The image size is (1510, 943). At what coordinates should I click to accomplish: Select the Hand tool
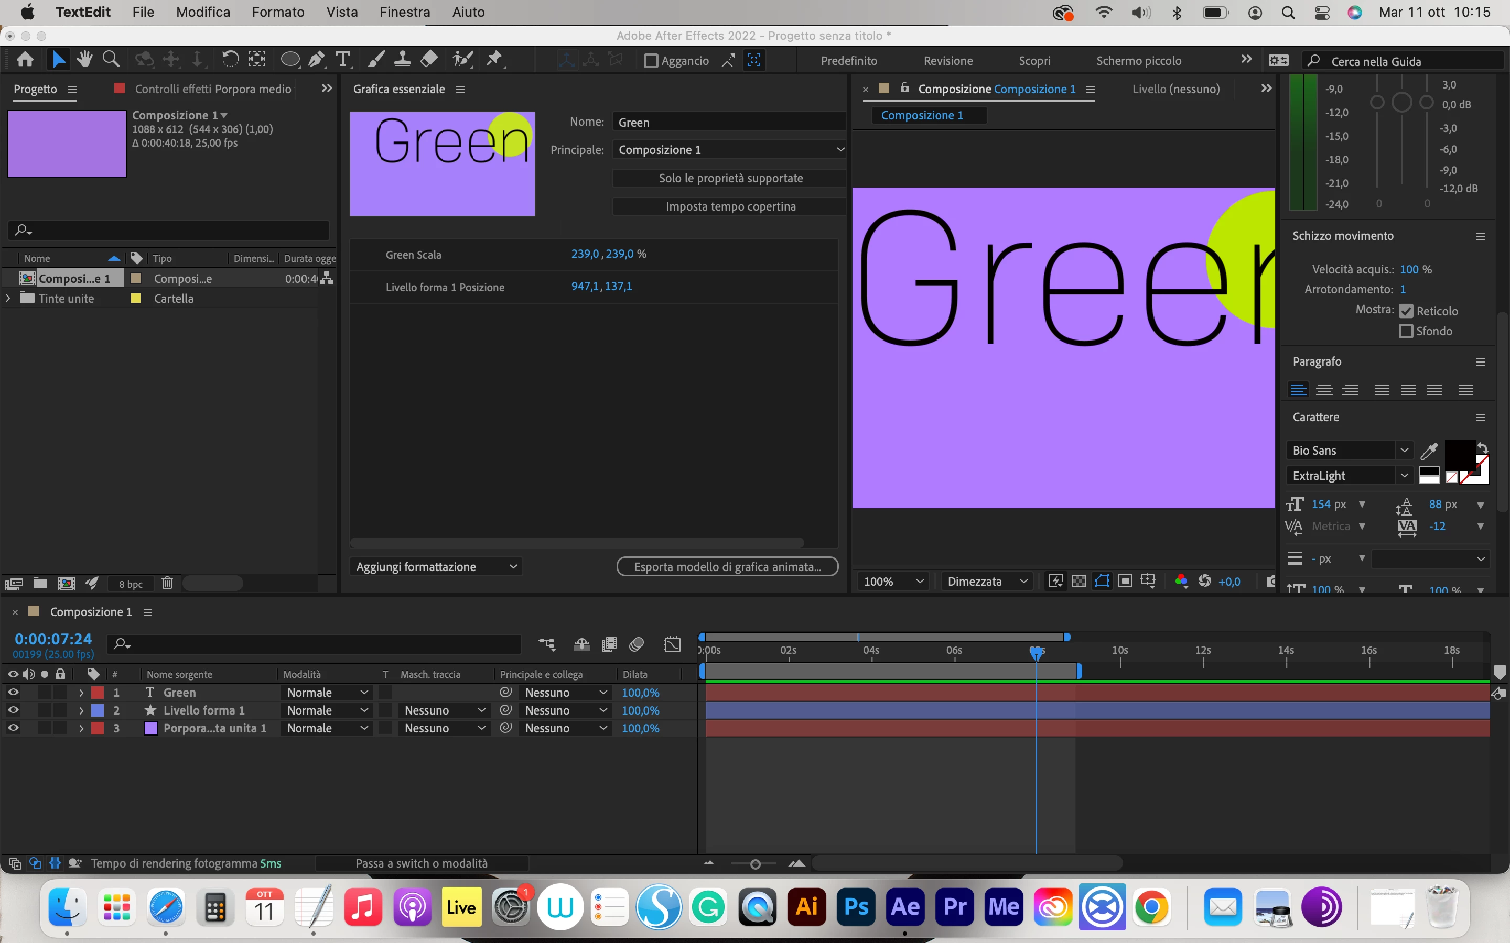[x=84, y=60]
